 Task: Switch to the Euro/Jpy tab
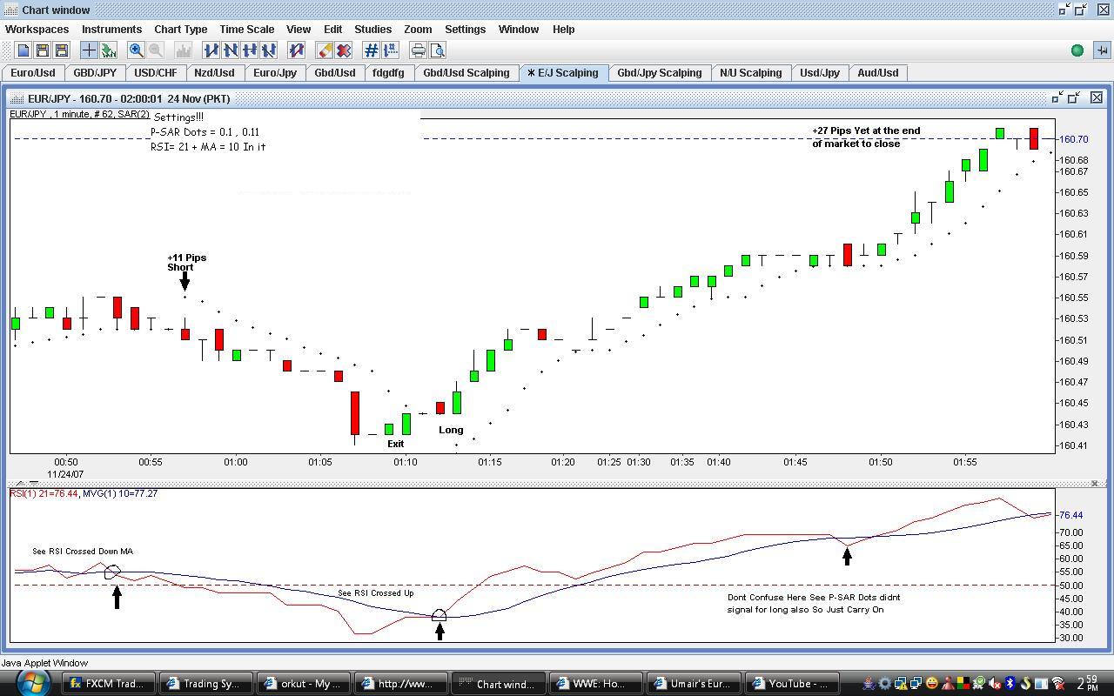[x=275, y=73]
